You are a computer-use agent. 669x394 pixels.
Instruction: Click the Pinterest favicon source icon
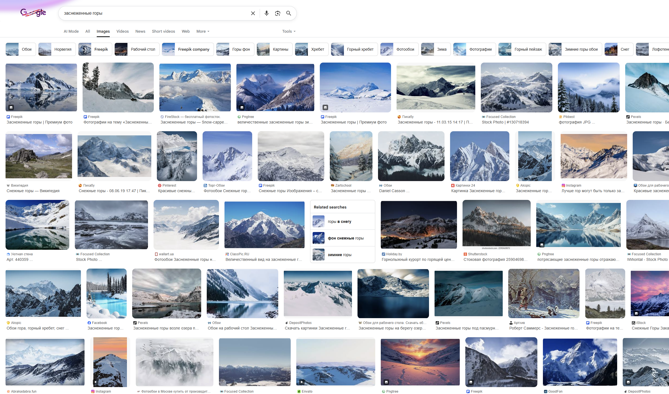tap(160, 186)
